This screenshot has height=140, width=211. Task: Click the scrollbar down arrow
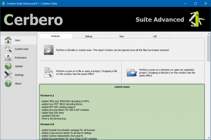click(209, 138)
